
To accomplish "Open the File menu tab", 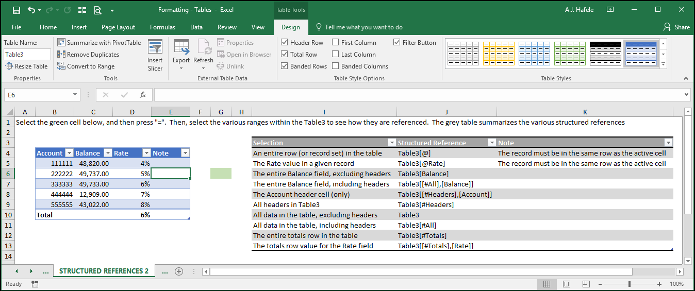I will [x=16, y=27].
